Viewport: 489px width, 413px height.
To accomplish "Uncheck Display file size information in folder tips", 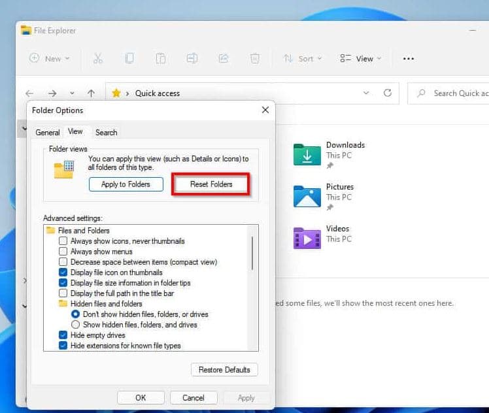I will [63, 283].
